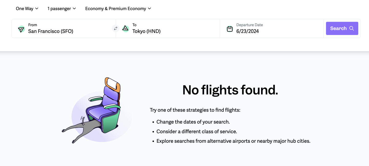The height and width of the screenshot is (166, 369).
Task: Select the To field Tokyo (HND)
Action: 147,31
